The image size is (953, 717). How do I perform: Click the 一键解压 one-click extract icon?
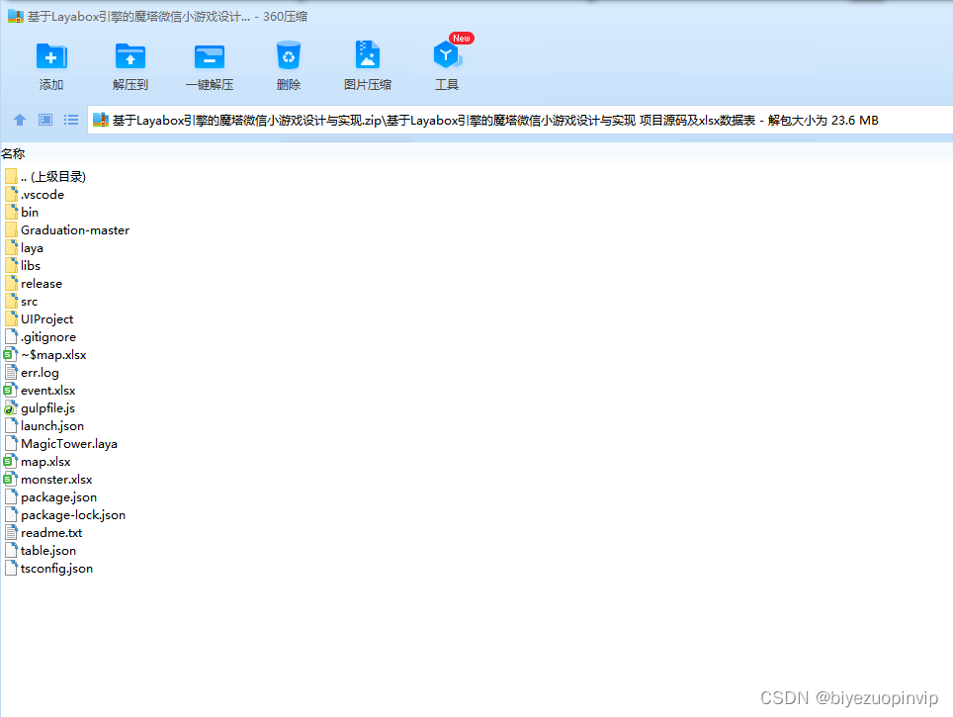tap(209, 57)
